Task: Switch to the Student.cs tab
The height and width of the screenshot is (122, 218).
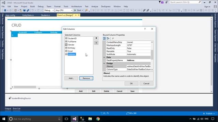Action: [x=45, y=15]
